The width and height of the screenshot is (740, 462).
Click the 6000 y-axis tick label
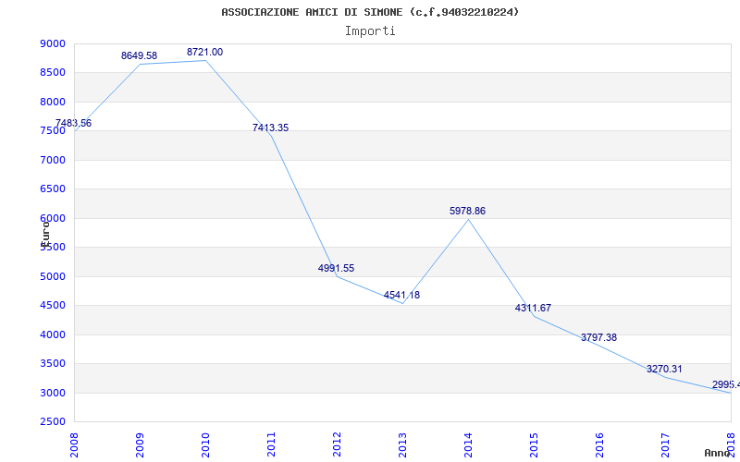click(53, 218)
